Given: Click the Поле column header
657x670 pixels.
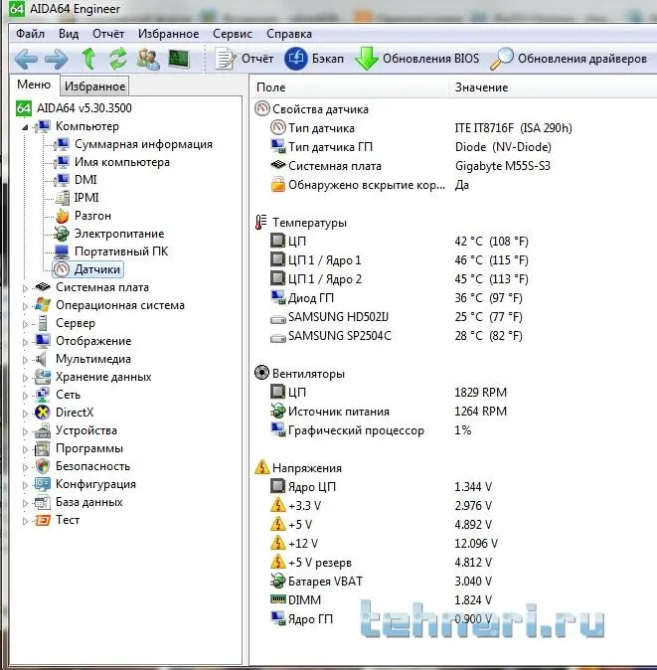Looking at the screenshot, I should click(349, 87).
